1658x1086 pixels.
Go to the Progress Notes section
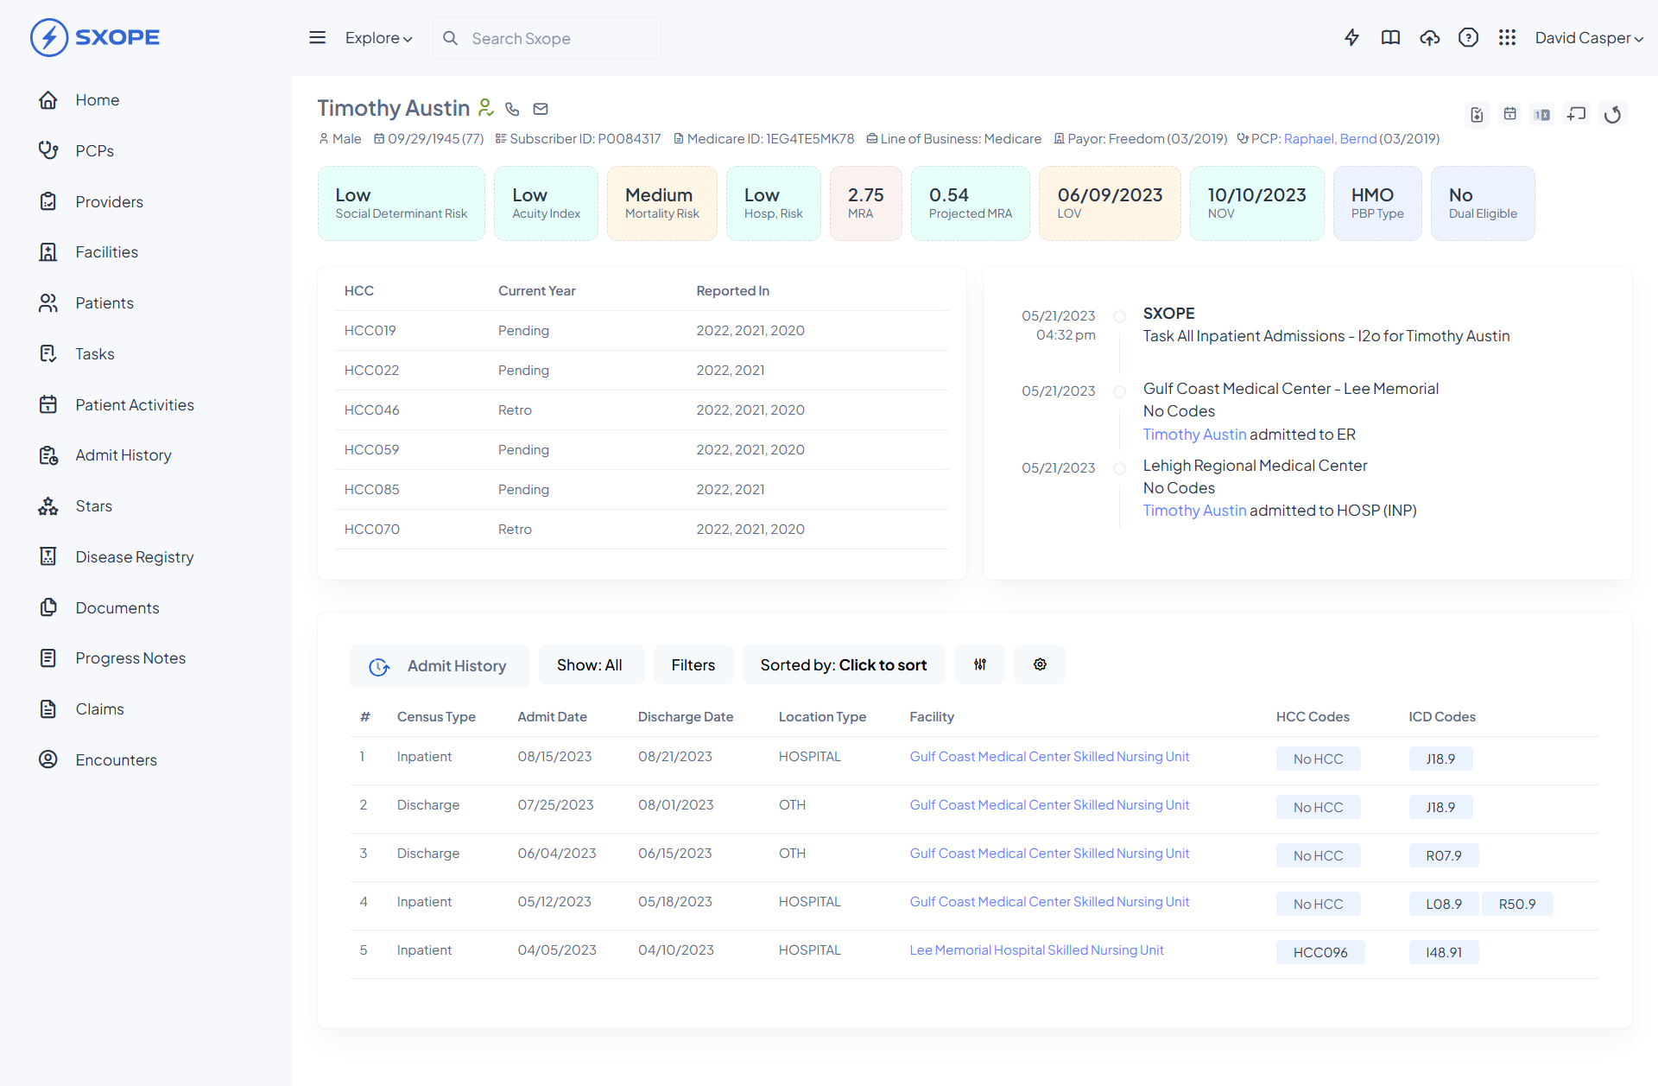coord(130,657)
